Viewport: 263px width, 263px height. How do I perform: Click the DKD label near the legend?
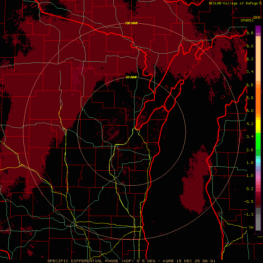[257, 18]
